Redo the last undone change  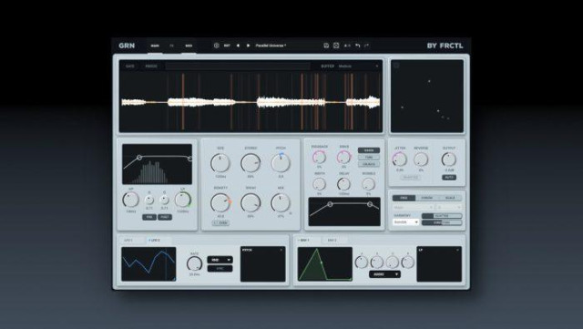(366, 46)
